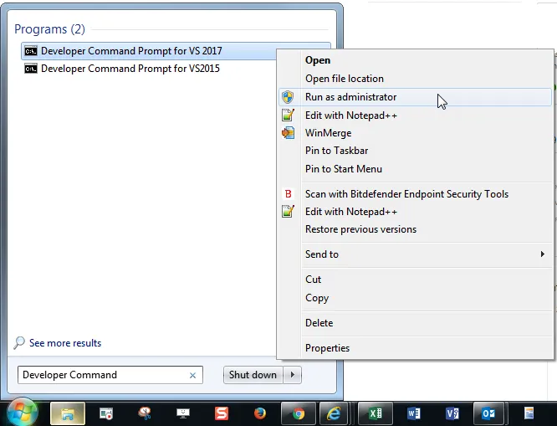
Task: Click the Notepad++ icon below the Bitdefender icon
Action: pyautogui.click(x=288, y=212)
